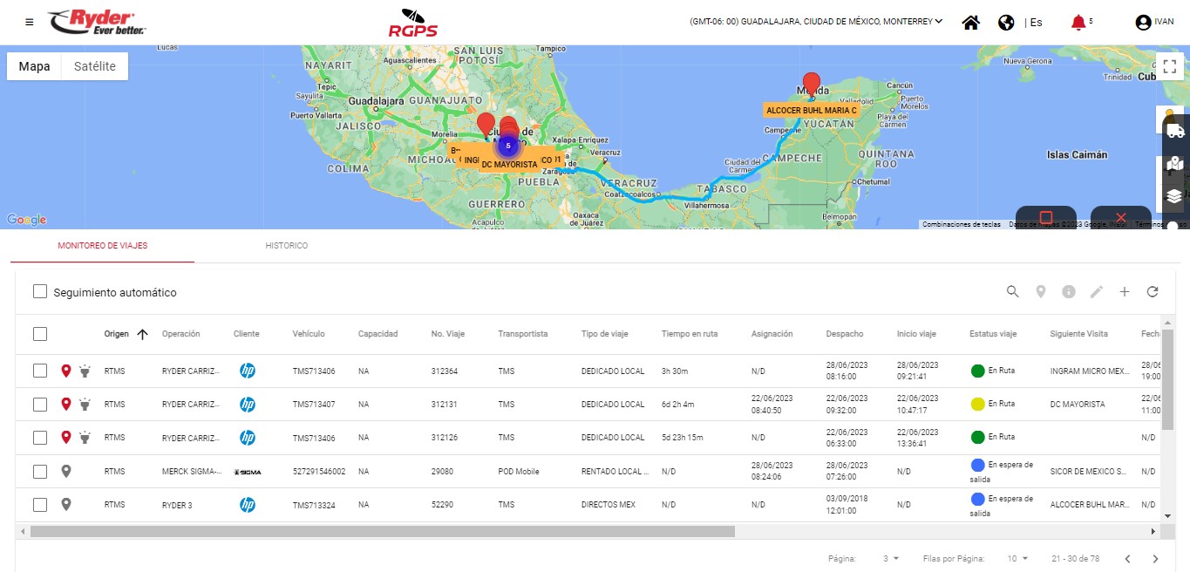Open the timezone dropdown
1190x572 pixels.
816,22
